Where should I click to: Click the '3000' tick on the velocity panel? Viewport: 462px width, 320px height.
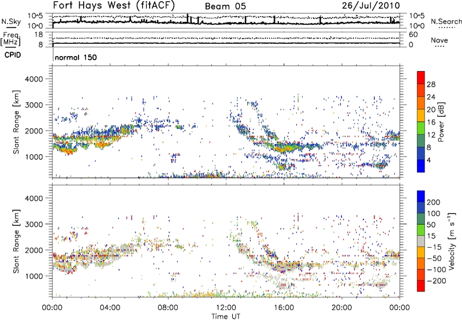[33, 224]
